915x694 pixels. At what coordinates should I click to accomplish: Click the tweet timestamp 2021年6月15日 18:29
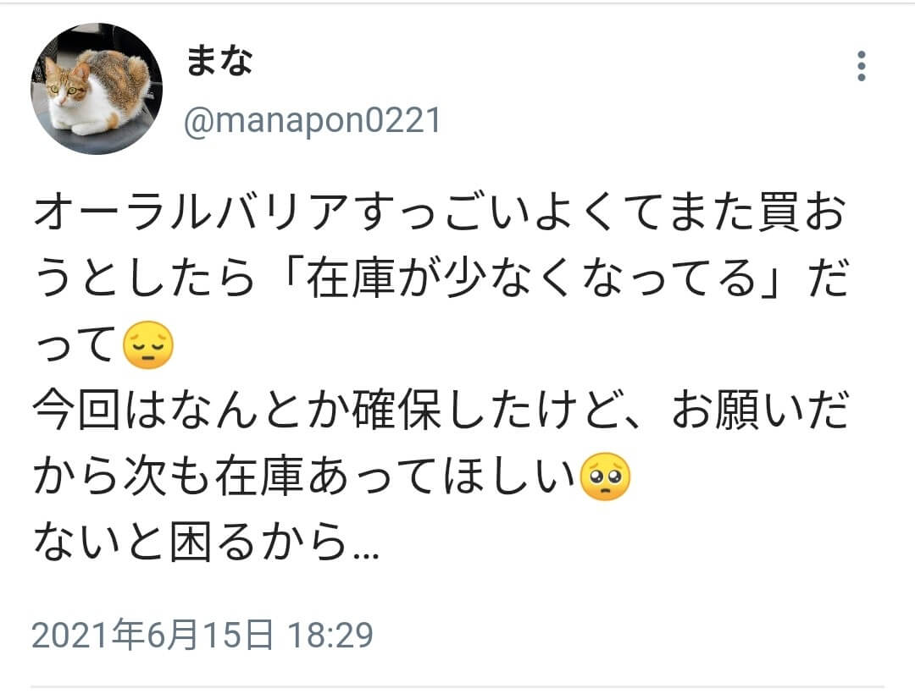tap(202, 635)
